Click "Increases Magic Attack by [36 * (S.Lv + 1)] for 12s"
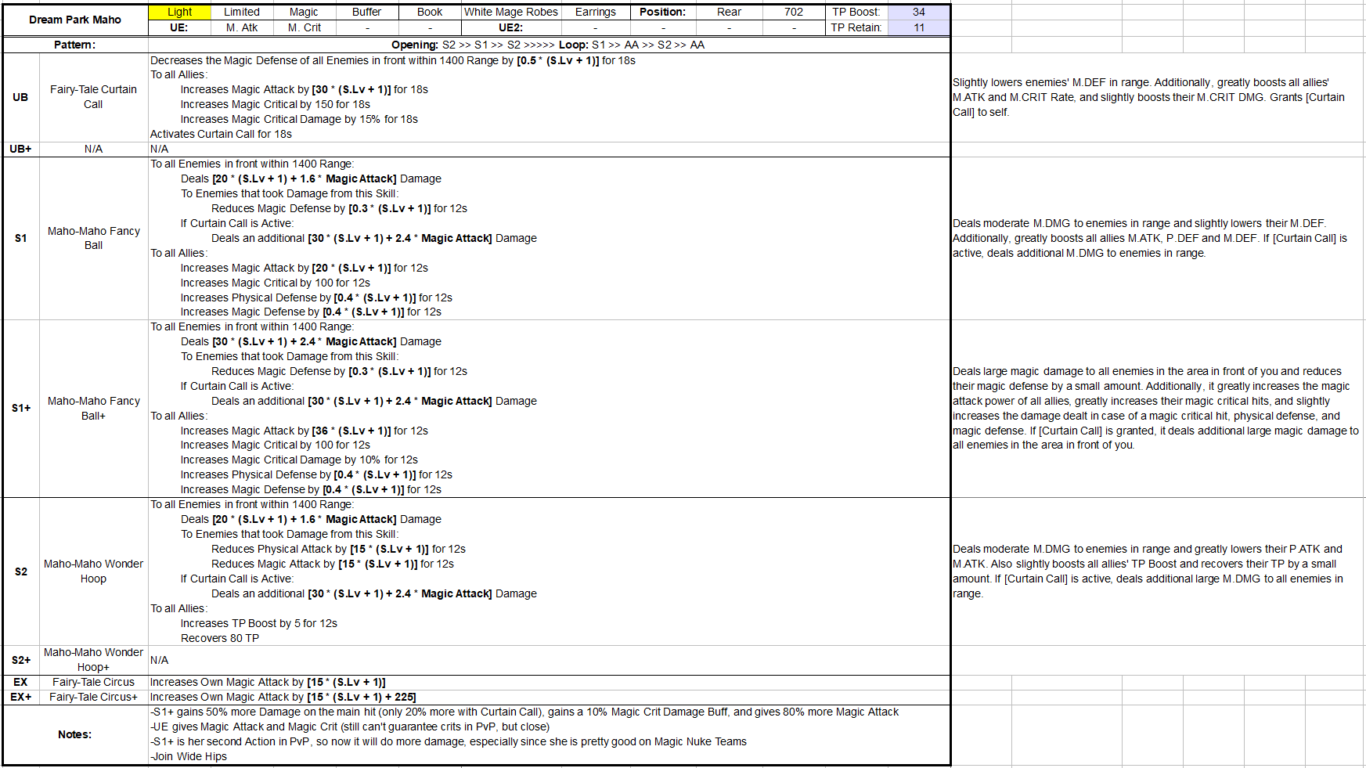This screenshot has width=1366, height=768. click(x=305, y=431)
